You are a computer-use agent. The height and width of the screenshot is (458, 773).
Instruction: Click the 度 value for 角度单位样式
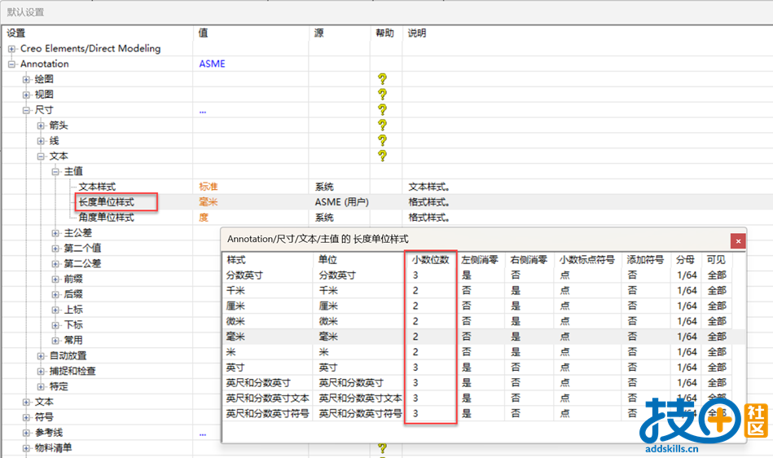click(204, 218)
